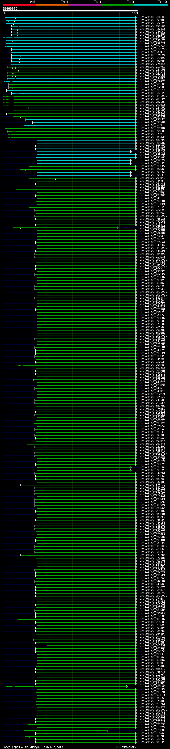Select hit UniRef100_Q336R7

click(x=152, y=166)
